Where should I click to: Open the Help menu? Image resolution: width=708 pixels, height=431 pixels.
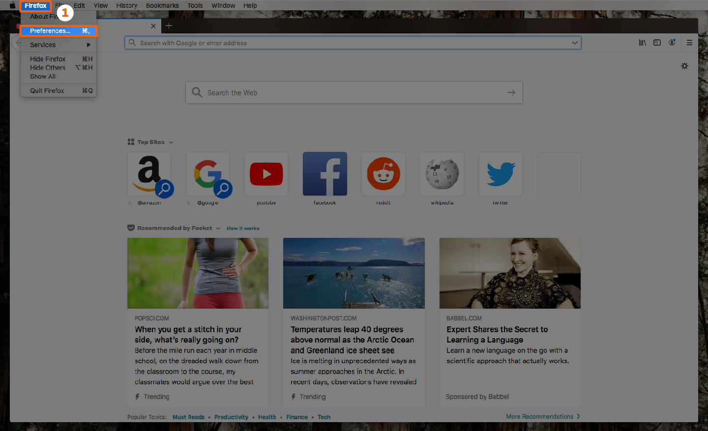point(250,5)
